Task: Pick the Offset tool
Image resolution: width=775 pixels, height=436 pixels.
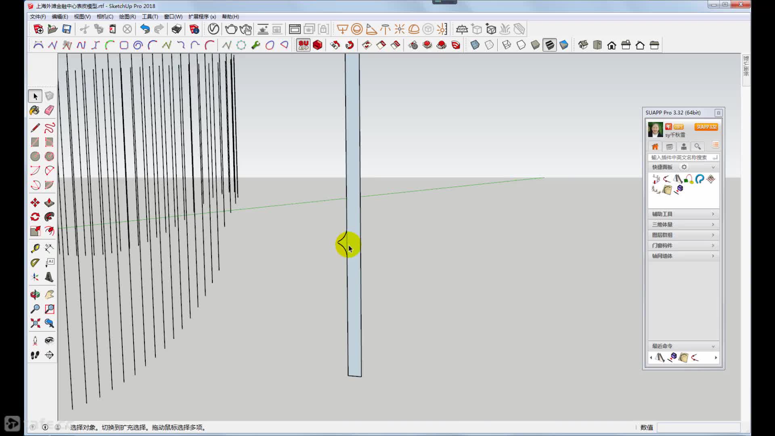Action: click(x=49, y=231)
